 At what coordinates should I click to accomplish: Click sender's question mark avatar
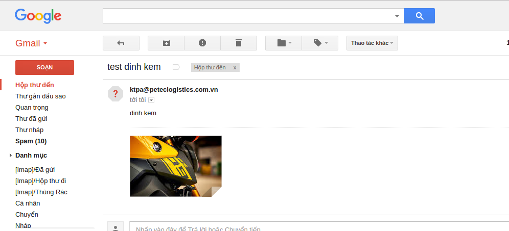[115, 94]
